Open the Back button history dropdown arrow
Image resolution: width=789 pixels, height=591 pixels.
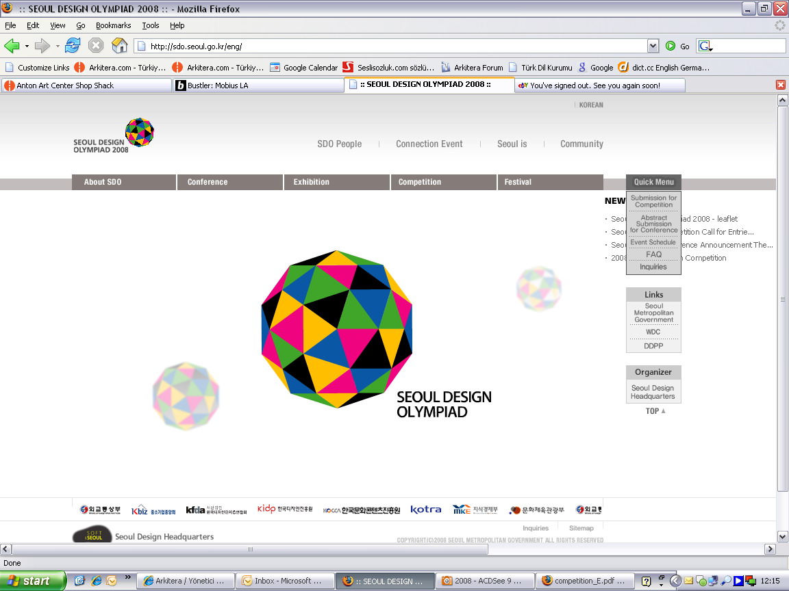click(27, 47)
